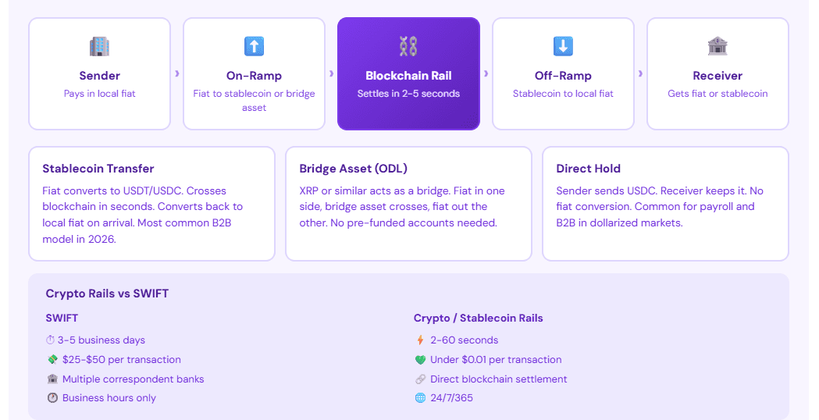Click the lightning bolt icon beside 2-60 seconds

(420, 340)
